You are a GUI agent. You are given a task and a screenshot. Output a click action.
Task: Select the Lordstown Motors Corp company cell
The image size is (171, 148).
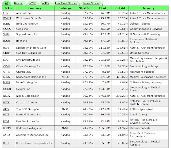pyautogui.click(x=35, y=48)
